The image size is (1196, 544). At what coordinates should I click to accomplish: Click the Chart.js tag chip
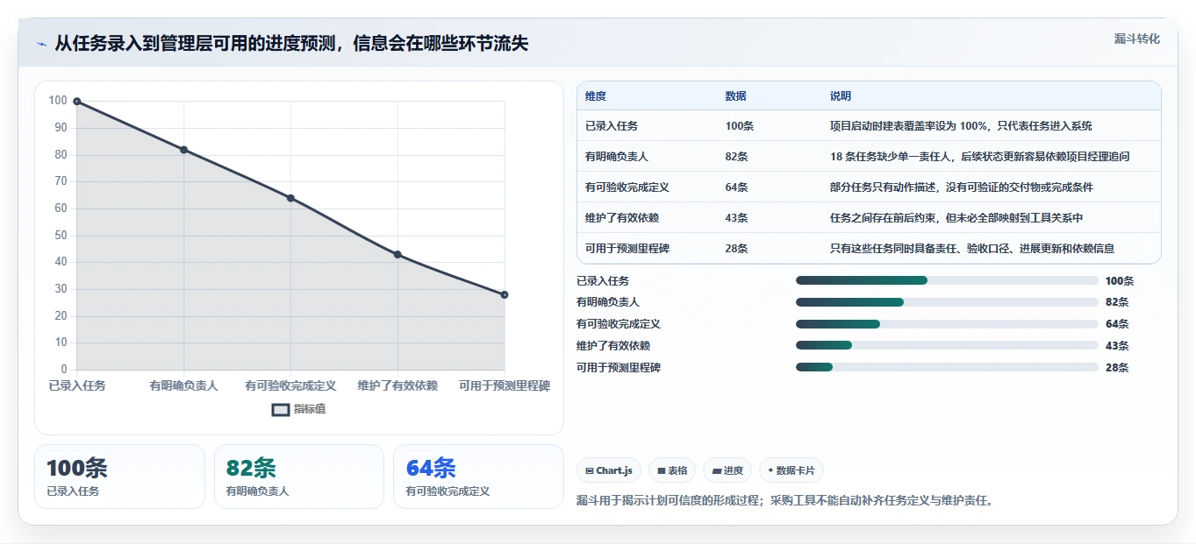point(609,470)
